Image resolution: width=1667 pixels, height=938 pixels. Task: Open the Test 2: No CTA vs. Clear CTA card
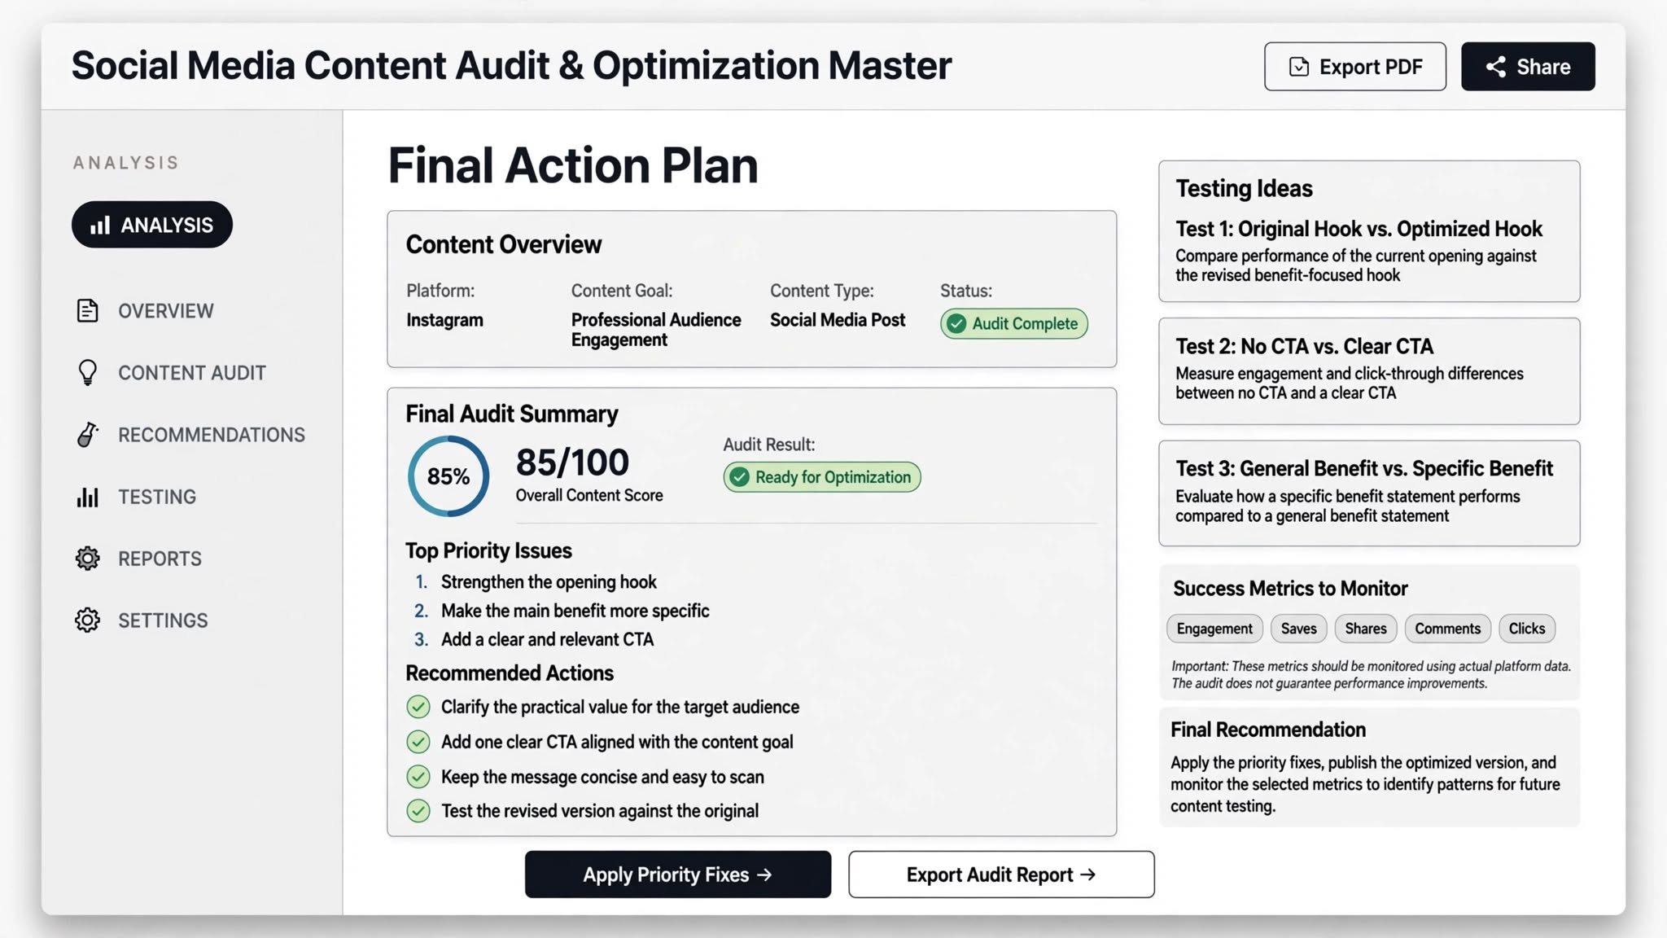tap(1369, 371)
